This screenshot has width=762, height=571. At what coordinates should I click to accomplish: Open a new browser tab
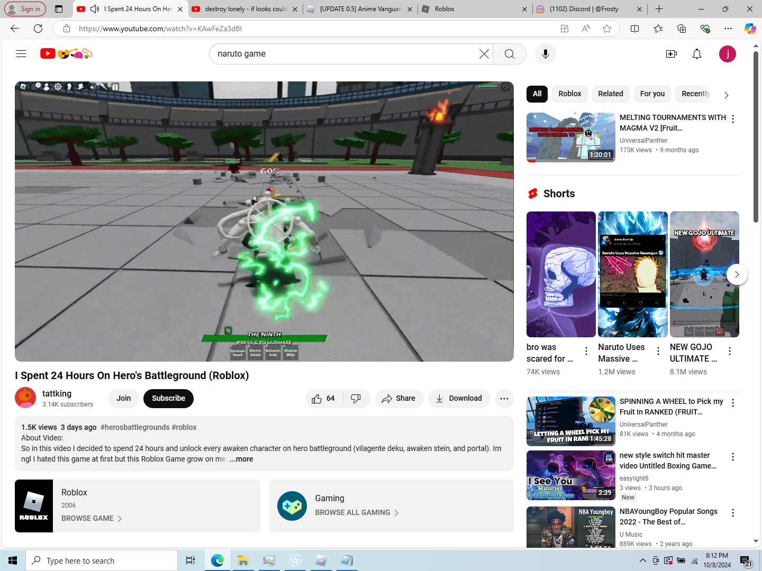[659, 9]
